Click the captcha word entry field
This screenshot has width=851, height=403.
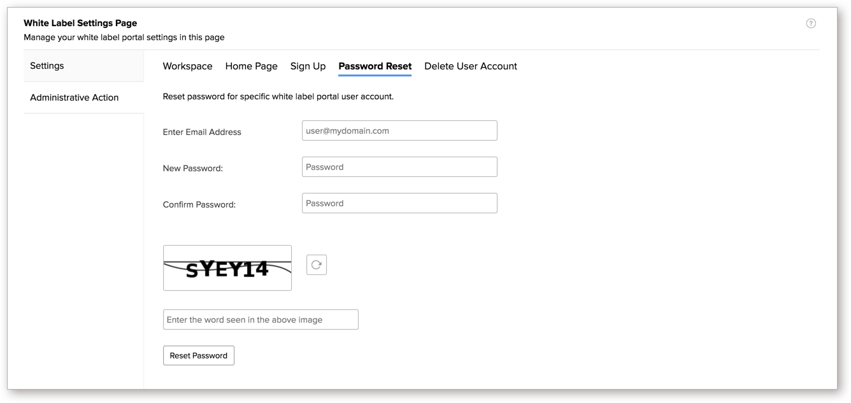261,319
